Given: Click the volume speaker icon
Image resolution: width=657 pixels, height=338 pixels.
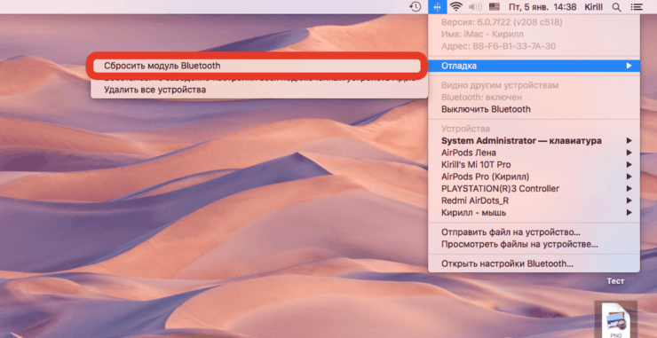Looking at the screenshot, I should coord(476,7).
